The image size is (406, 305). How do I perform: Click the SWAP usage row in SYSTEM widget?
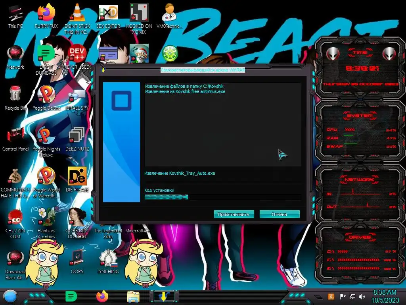(x=361, y=146)
